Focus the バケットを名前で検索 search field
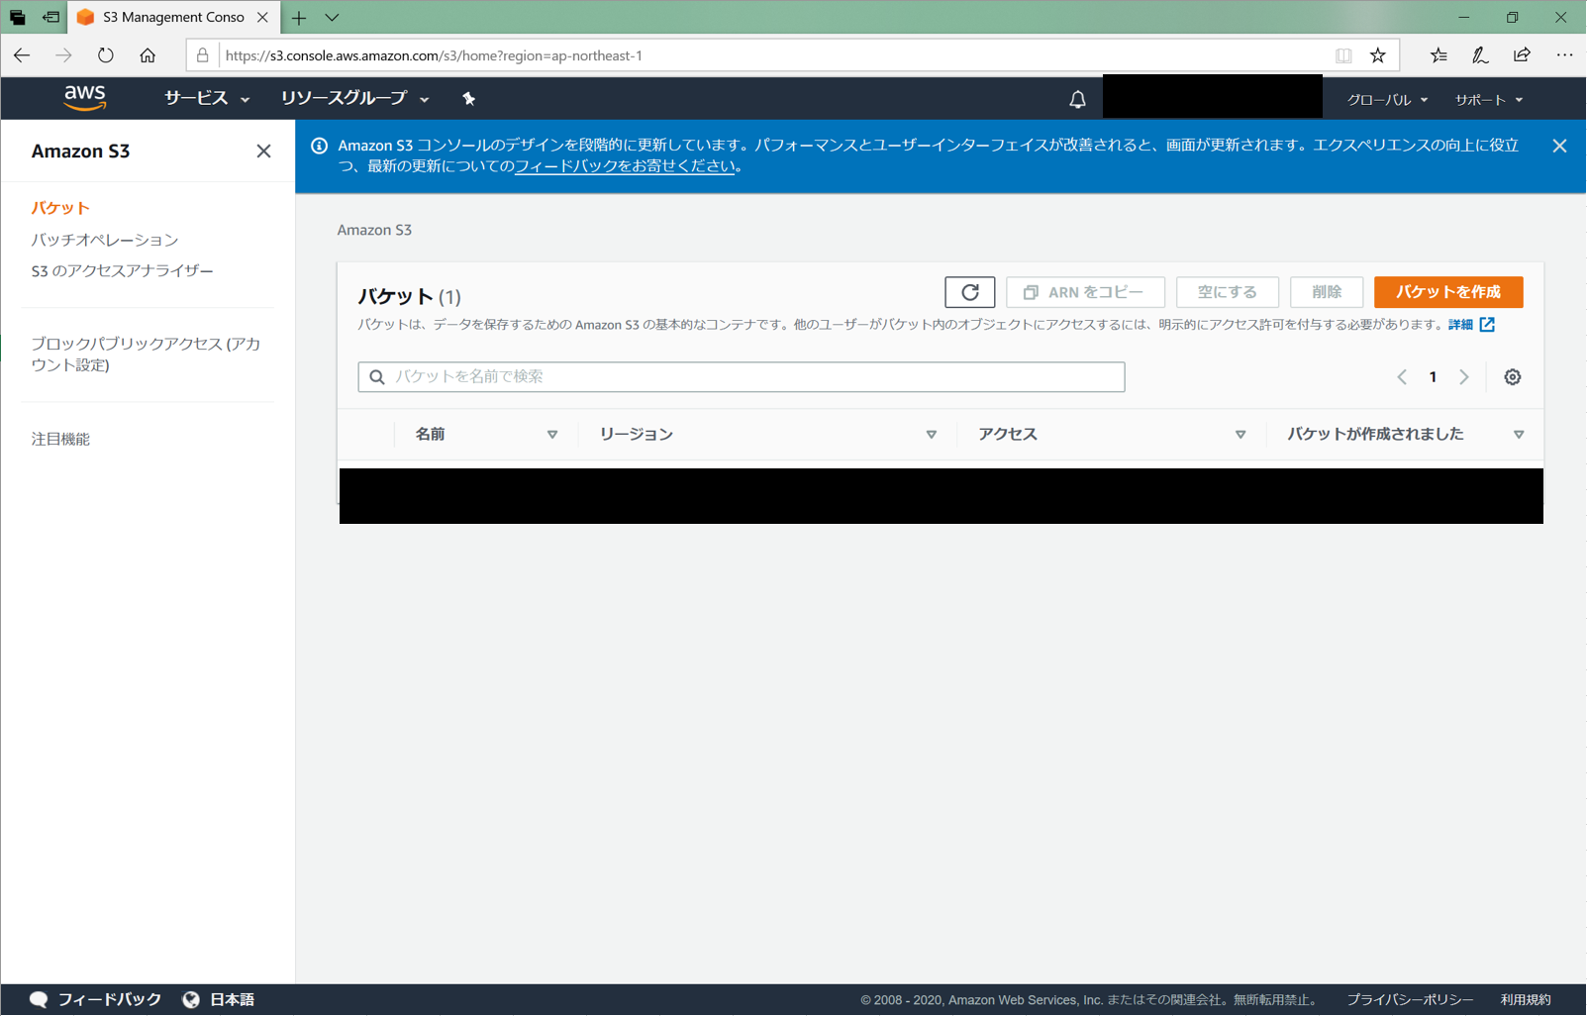The image size is (1587, 1016). (x=742, y=377)
